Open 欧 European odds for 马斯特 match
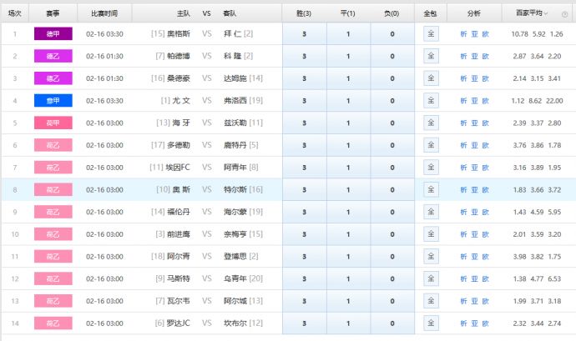The height and width of the screenshot is (341, 576). point(486,279)
